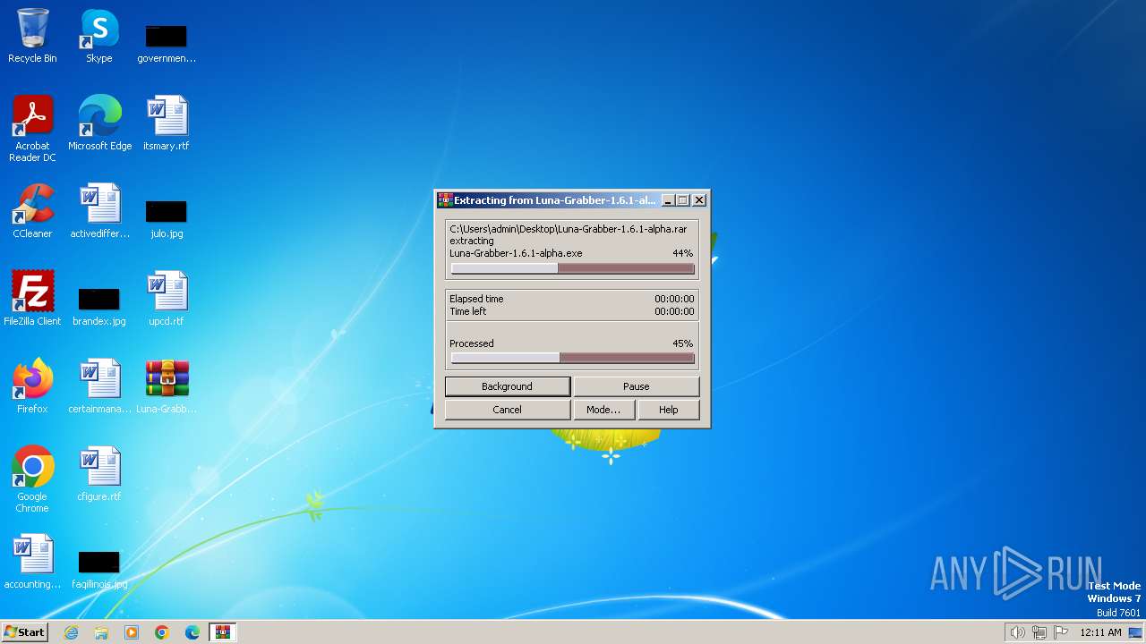Viewport: 1146px width, 644px height.
Task: Select the Skype desktop shortcut
Action: (x=99, y=36)
